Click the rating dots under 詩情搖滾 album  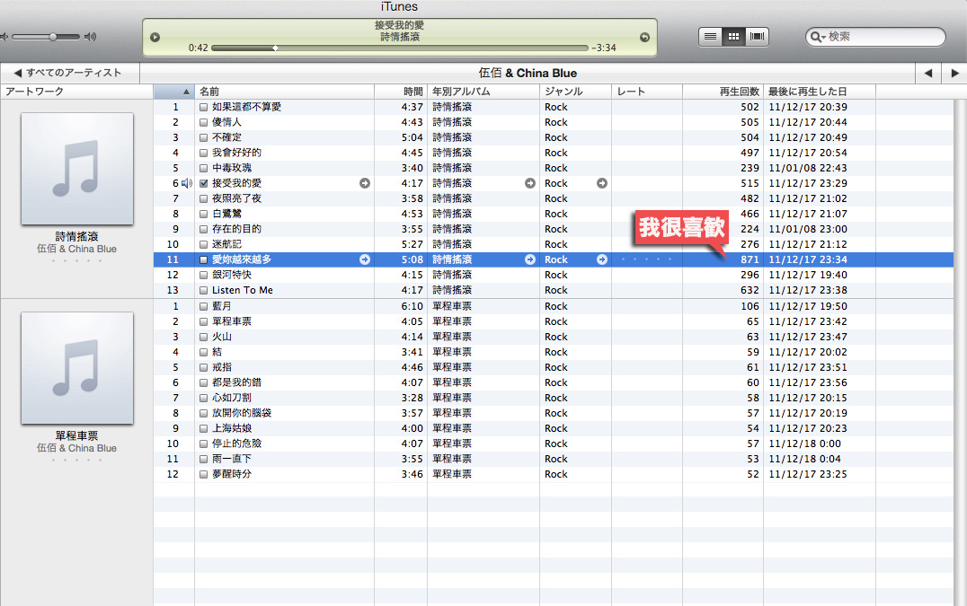[76, 261]
